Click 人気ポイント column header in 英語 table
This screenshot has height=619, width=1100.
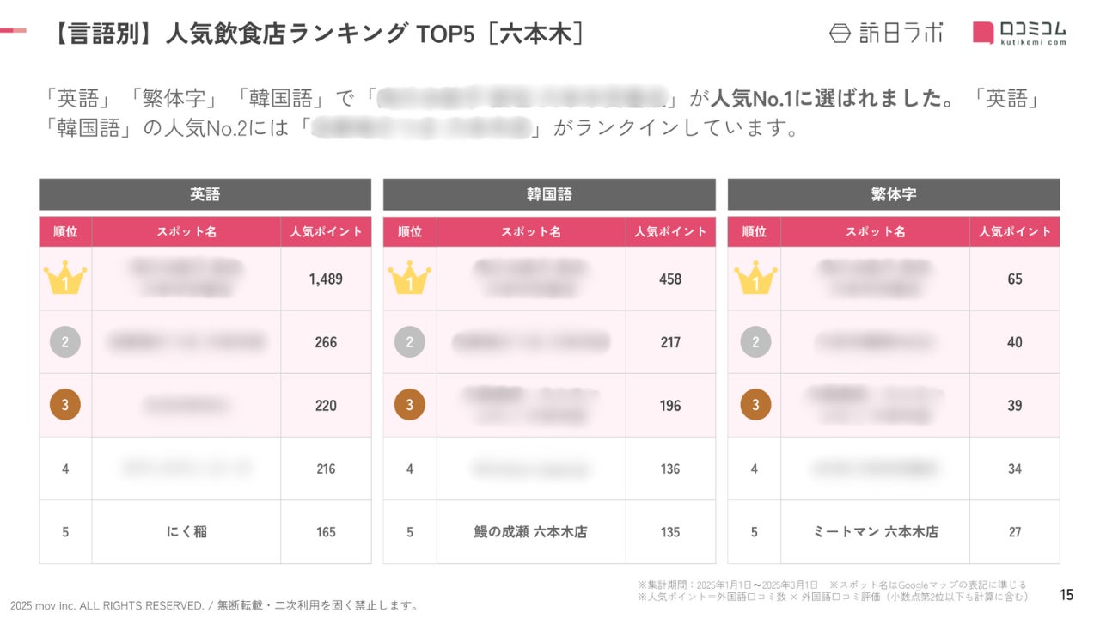(x=326, y=232)
